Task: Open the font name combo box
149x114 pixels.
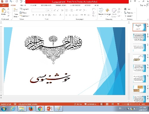Action: click(x=39, y=10)
